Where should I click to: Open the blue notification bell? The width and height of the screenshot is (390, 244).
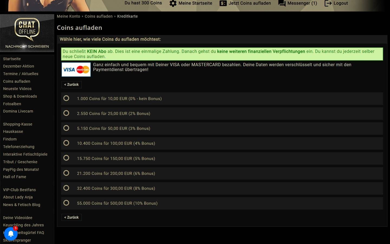(x=11, y=233)
